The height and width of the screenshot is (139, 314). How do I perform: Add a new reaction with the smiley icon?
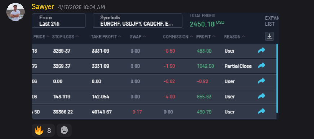point(64,130)
